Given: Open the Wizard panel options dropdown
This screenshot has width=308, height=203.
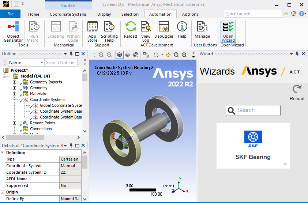Looking at the screenshot, I should (292, 54).
